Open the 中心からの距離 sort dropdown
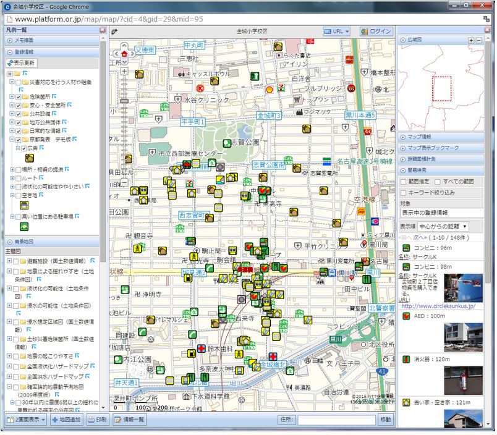 pos(443,227)
